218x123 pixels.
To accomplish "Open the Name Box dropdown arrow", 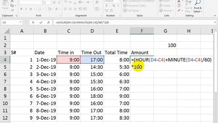I will (x=20, y=22).
